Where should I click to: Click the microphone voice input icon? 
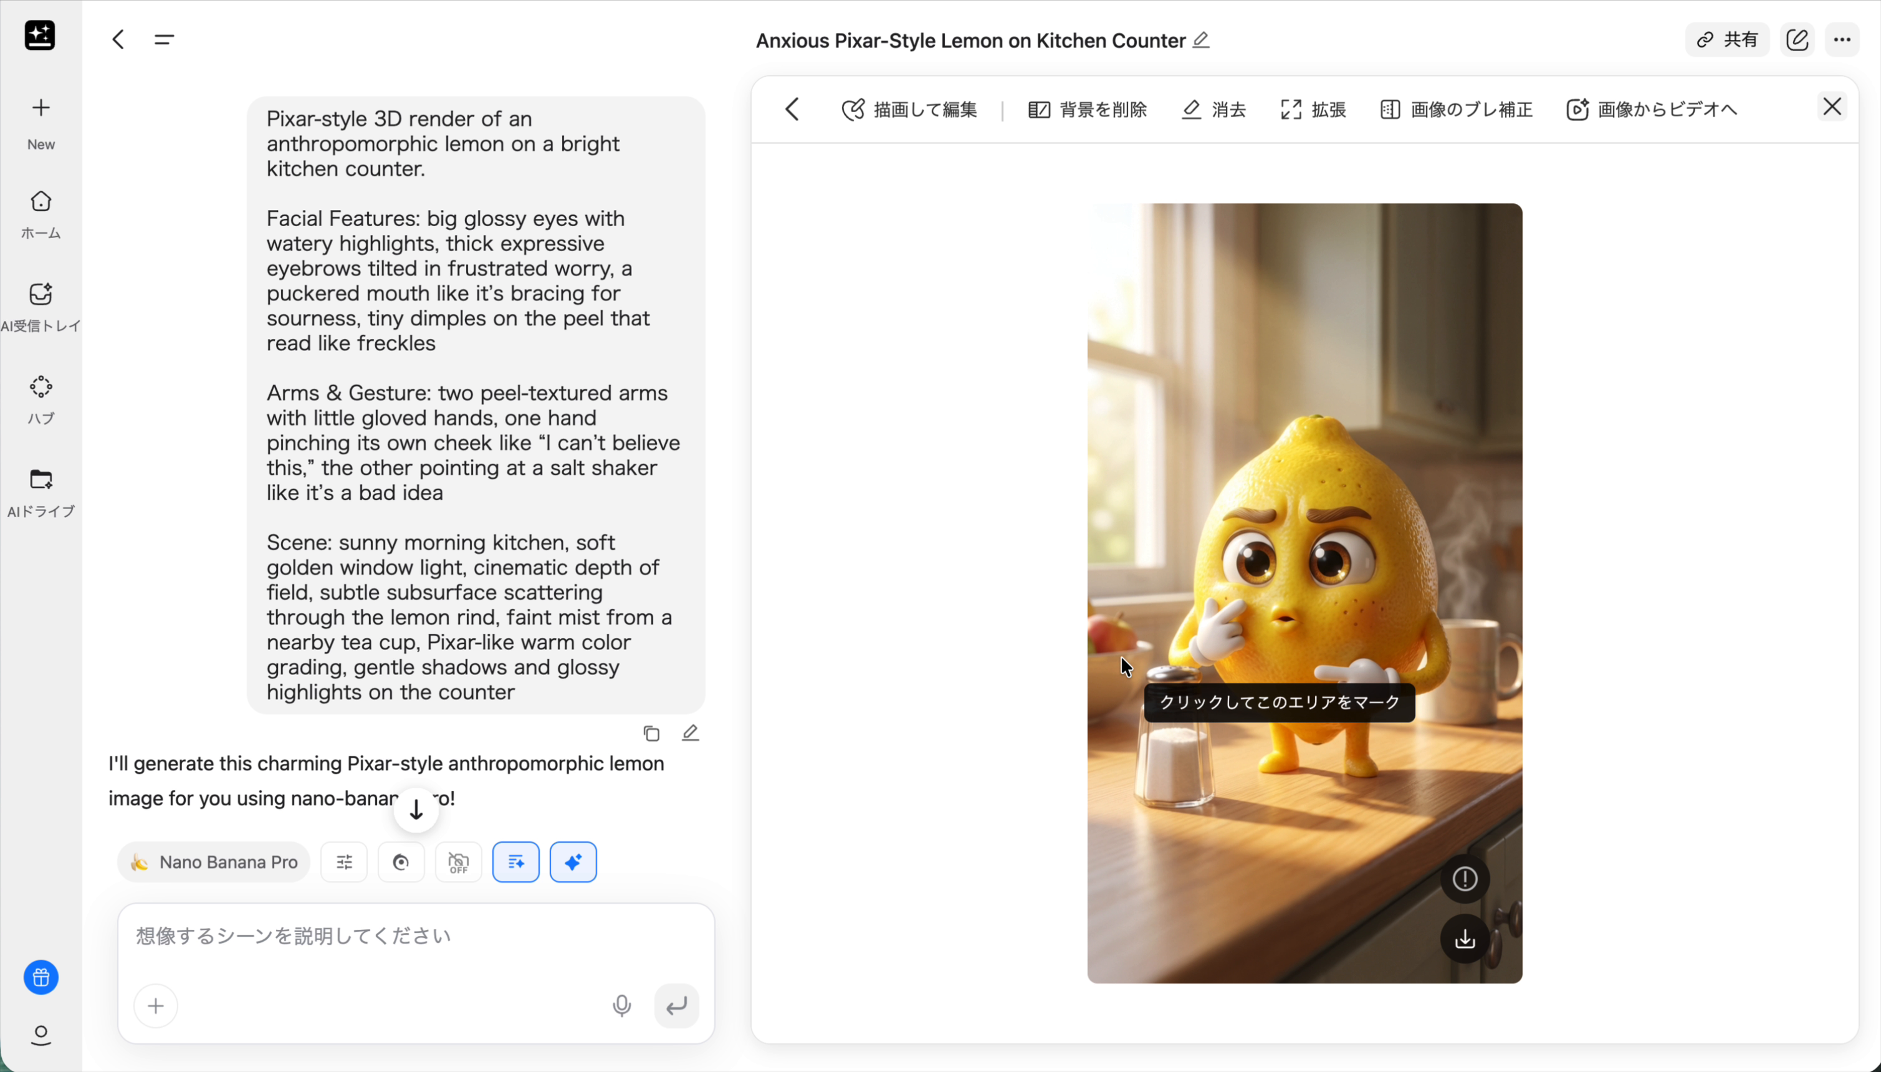621,1005
